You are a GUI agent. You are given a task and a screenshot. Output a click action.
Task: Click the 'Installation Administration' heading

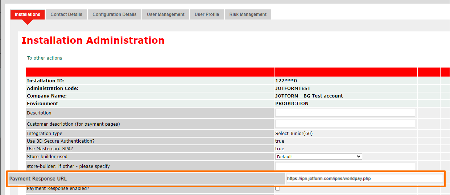click(93, 40)
